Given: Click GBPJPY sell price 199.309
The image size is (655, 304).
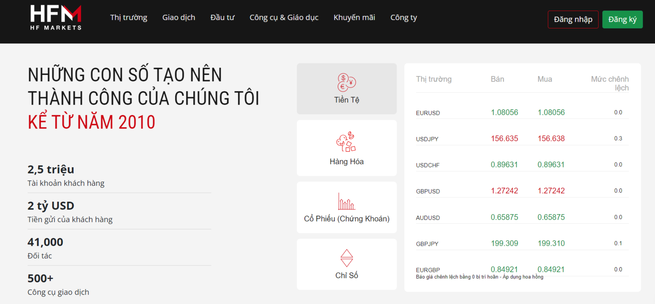Looking at the screenshot, I should [x=504, y=243].
